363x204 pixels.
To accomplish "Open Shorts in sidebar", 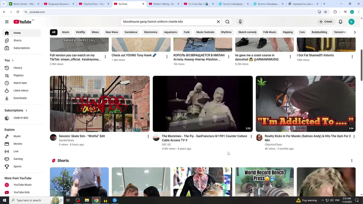I will 22,41.
